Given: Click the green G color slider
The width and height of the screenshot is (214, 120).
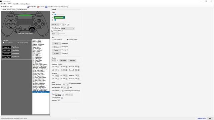Looking at the screenshot, I should click(60, 17).
